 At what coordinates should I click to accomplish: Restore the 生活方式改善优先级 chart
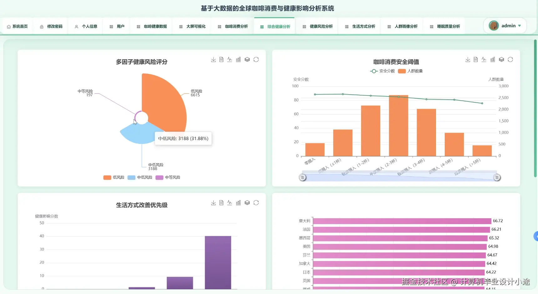(x=256, y=203)
